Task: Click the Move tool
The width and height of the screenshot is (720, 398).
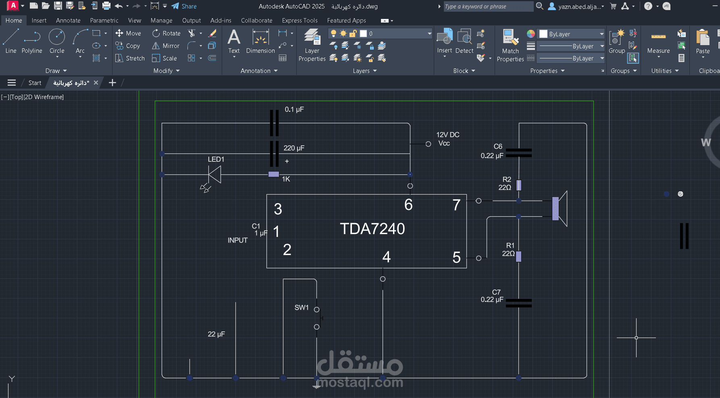Action: pyautogui.click(x=128, y=33)
